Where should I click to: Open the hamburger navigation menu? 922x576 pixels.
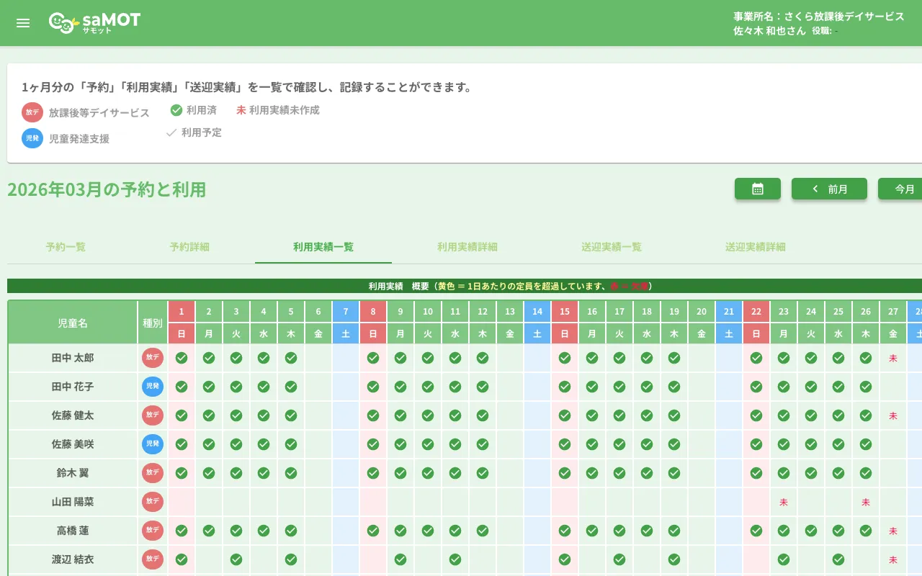pyautogui.click(x=22, y=22)
